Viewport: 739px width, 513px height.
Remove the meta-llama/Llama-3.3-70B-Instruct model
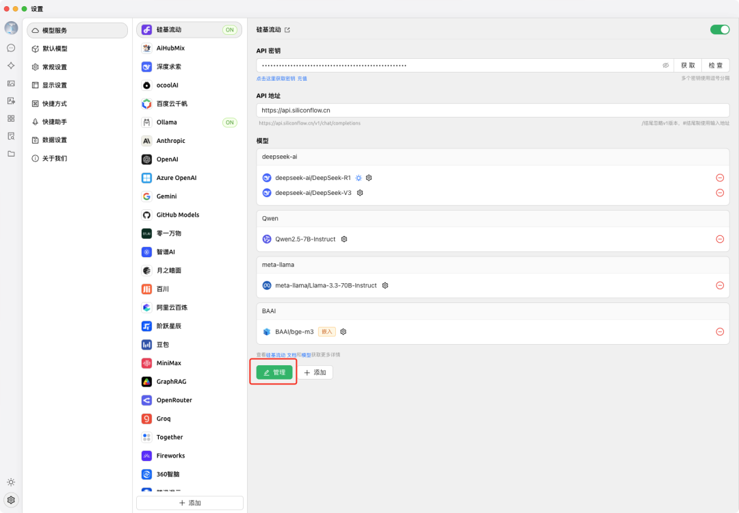coord(720,285)
